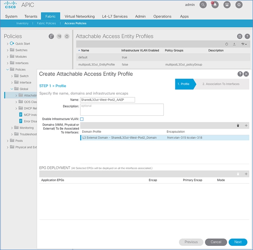Open the Apps tab

click(184, 16)
